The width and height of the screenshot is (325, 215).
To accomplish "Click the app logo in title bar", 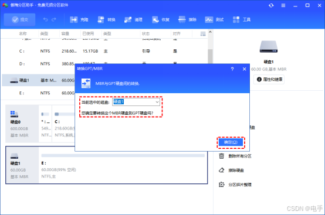I will click(x=5, y=5).
